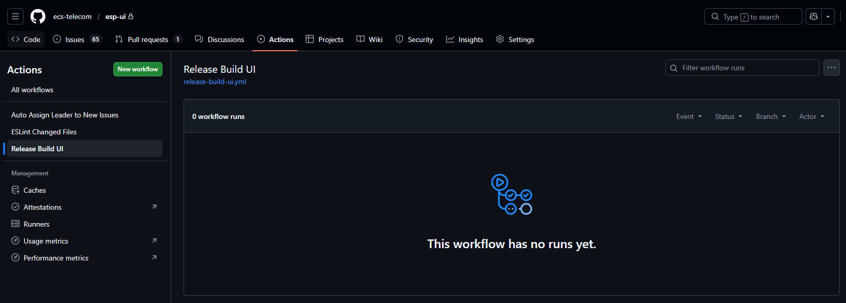This screenshot has height=303, width=846.
Task: Open Usage metrics page
Action: pos(85,241)
